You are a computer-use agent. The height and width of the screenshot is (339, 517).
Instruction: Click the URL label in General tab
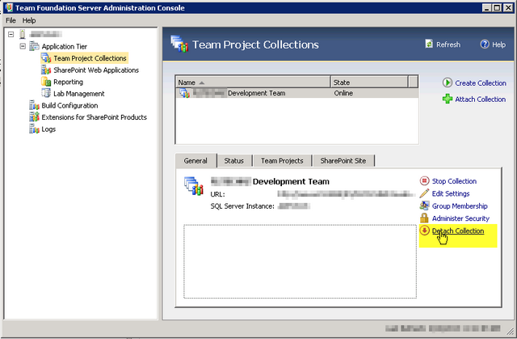(x=217, y=194)
